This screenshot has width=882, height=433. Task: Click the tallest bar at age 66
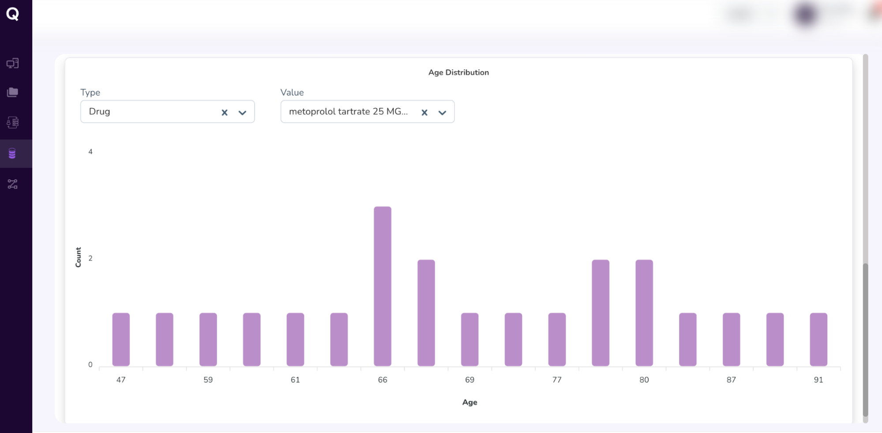pyautogui.click(x=383, y=286)
